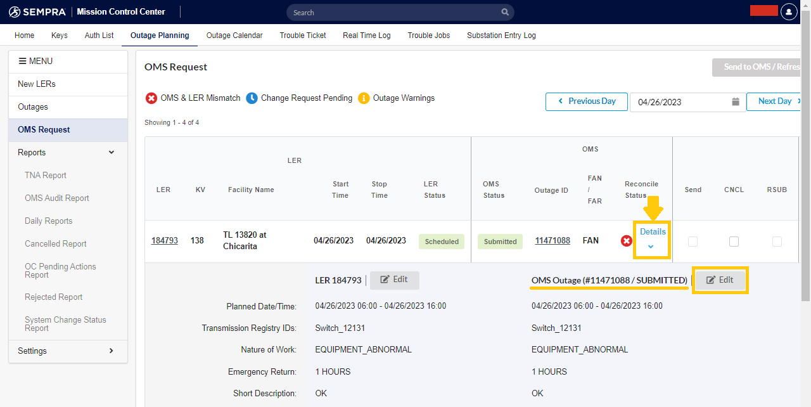This screenshot has width=811, height=407.
Task: Check the CNCL checkbox for LER 184793
Action: [734, 242]
